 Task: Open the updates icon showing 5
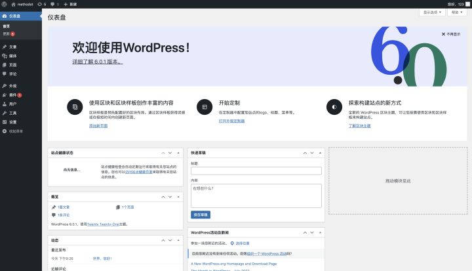click(x=40, y=4)
